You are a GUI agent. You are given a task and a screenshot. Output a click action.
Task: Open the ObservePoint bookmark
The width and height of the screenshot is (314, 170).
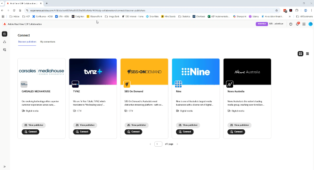94,16
